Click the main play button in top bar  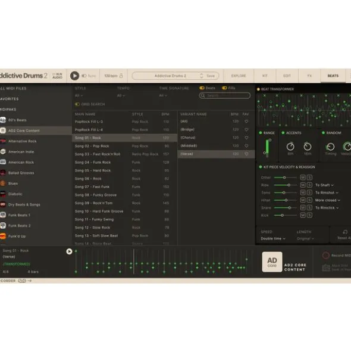(x=74, y=76)
